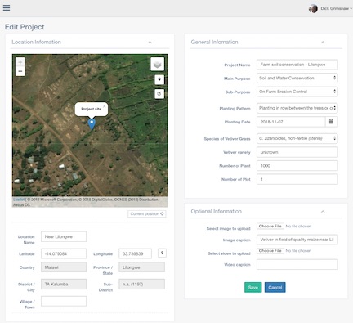Click the map locate marker control
Viewport: 353px width, 323px height.
(159, 79)
